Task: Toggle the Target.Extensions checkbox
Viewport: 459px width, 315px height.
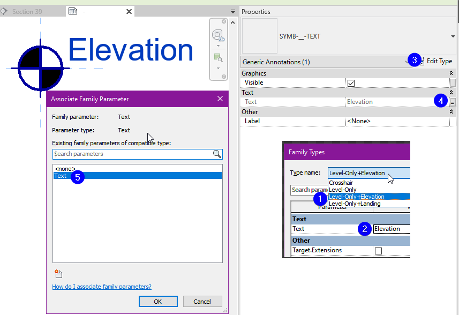Action: (378, 251)
